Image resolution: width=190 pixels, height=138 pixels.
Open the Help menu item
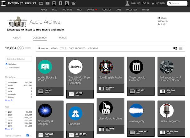point(79,10)
